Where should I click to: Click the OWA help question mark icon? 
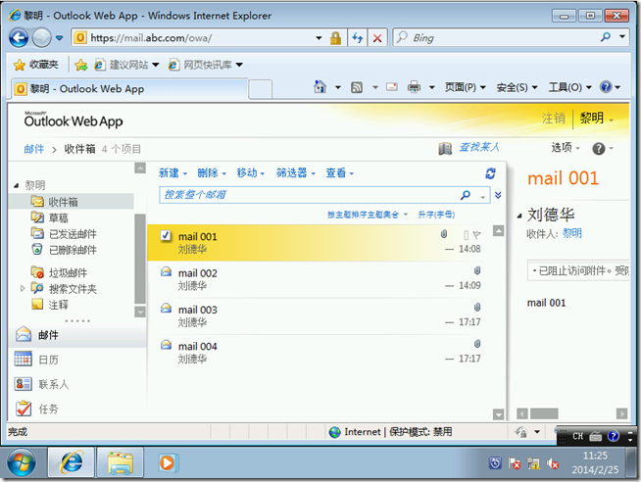pyautogui.click(x=599, y=149)
